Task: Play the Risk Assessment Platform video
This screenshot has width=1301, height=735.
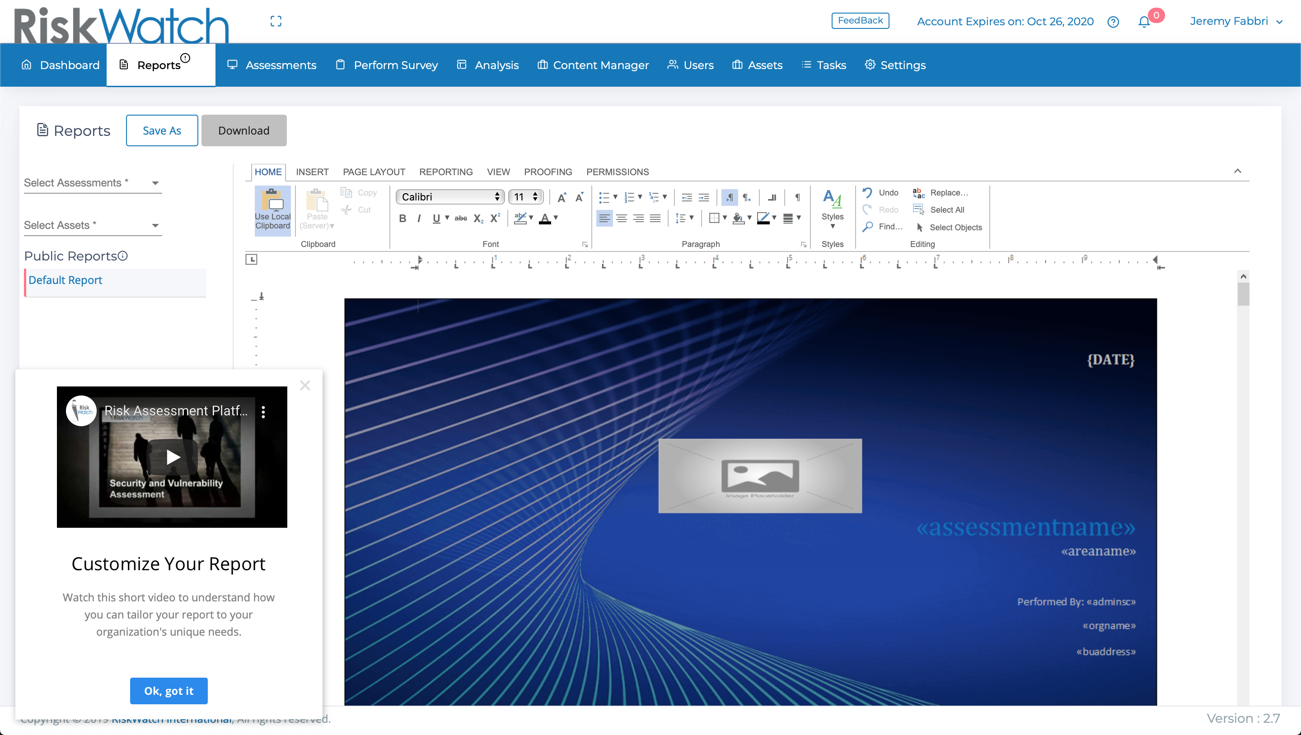Action: click(x=172, y=457)
